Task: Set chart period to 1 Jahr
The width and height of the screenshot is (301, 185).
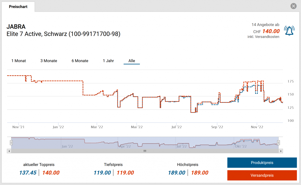Action: click(108, 61)
